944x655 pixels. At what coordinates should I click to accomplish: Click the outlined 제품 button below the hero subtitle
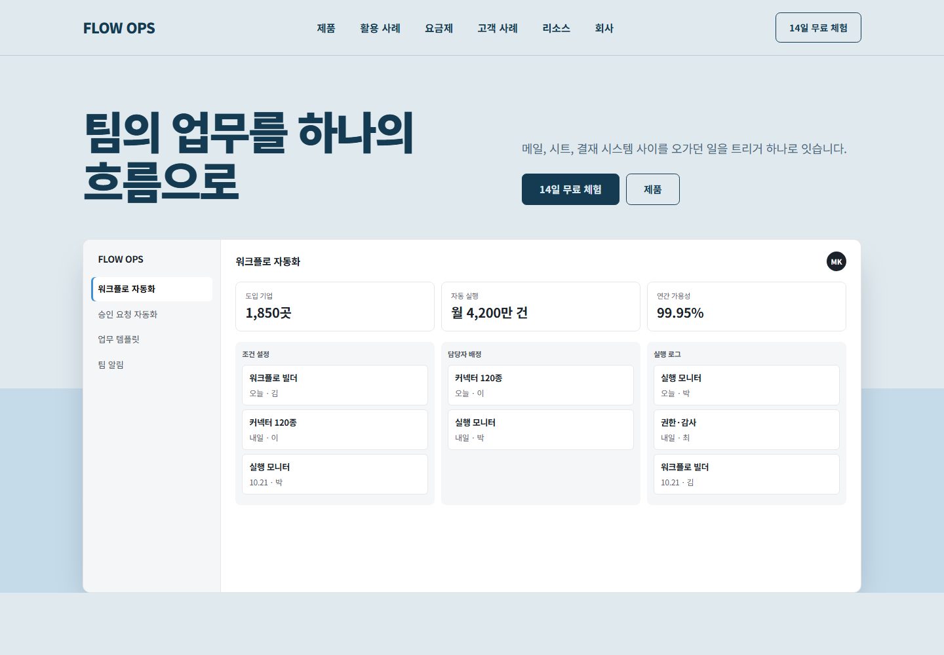pyautogui.click(x=653, y=189)
